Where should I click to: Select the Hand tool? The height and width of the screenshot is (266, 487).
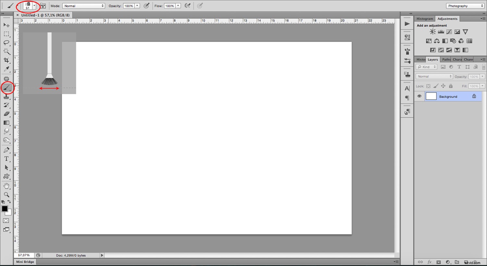point(6,186)
